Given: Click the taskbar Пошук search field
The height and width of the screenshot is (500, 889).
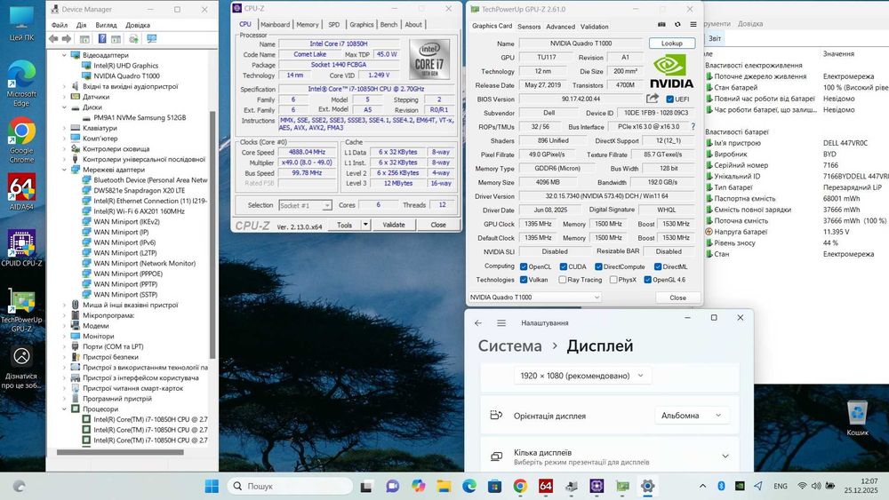Looking at the screenshot, I should pos(291,486).
